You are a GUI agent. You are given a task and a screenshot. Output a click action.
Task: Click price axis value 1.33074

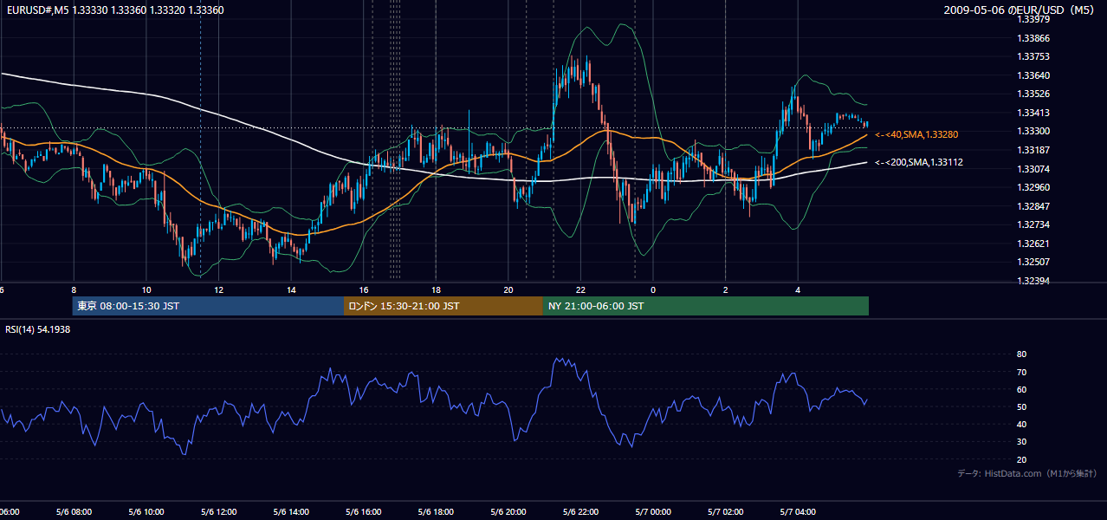click(1033, 168)
